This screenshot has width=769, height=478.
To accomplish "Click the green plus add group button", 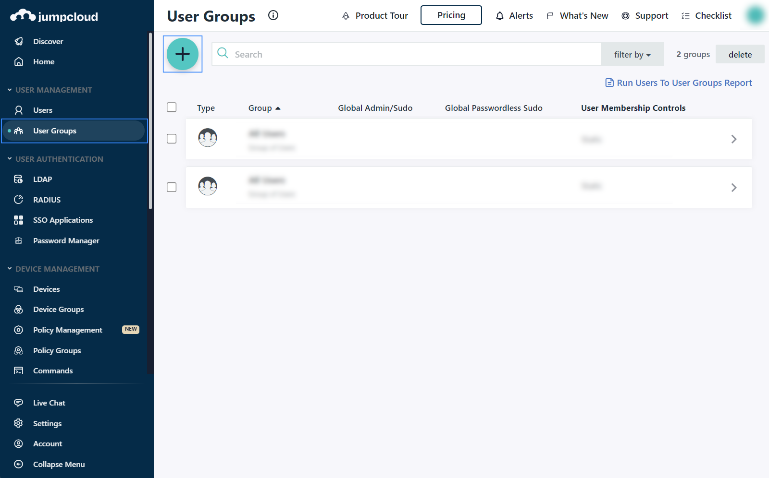I will click(183, 54).
